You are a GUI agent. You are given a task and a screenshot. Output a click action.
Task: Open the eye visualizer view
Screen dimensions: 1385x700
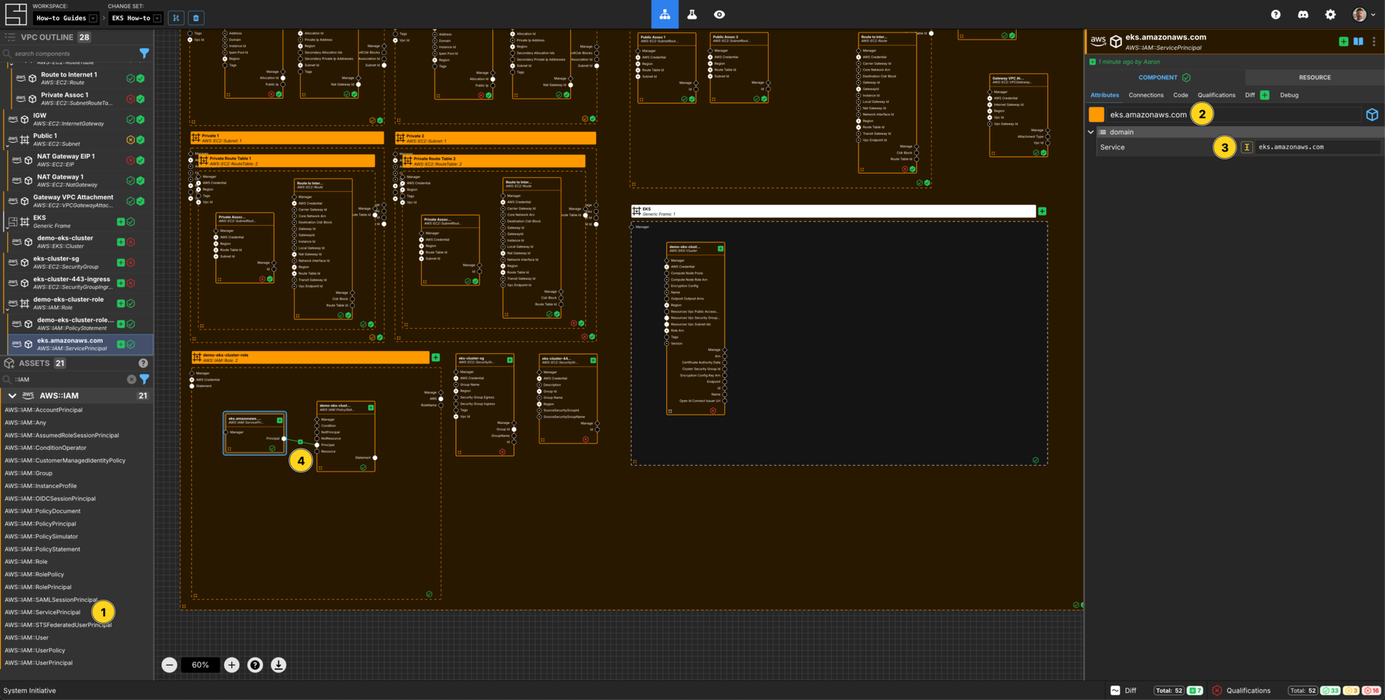[x=720, y=14]
